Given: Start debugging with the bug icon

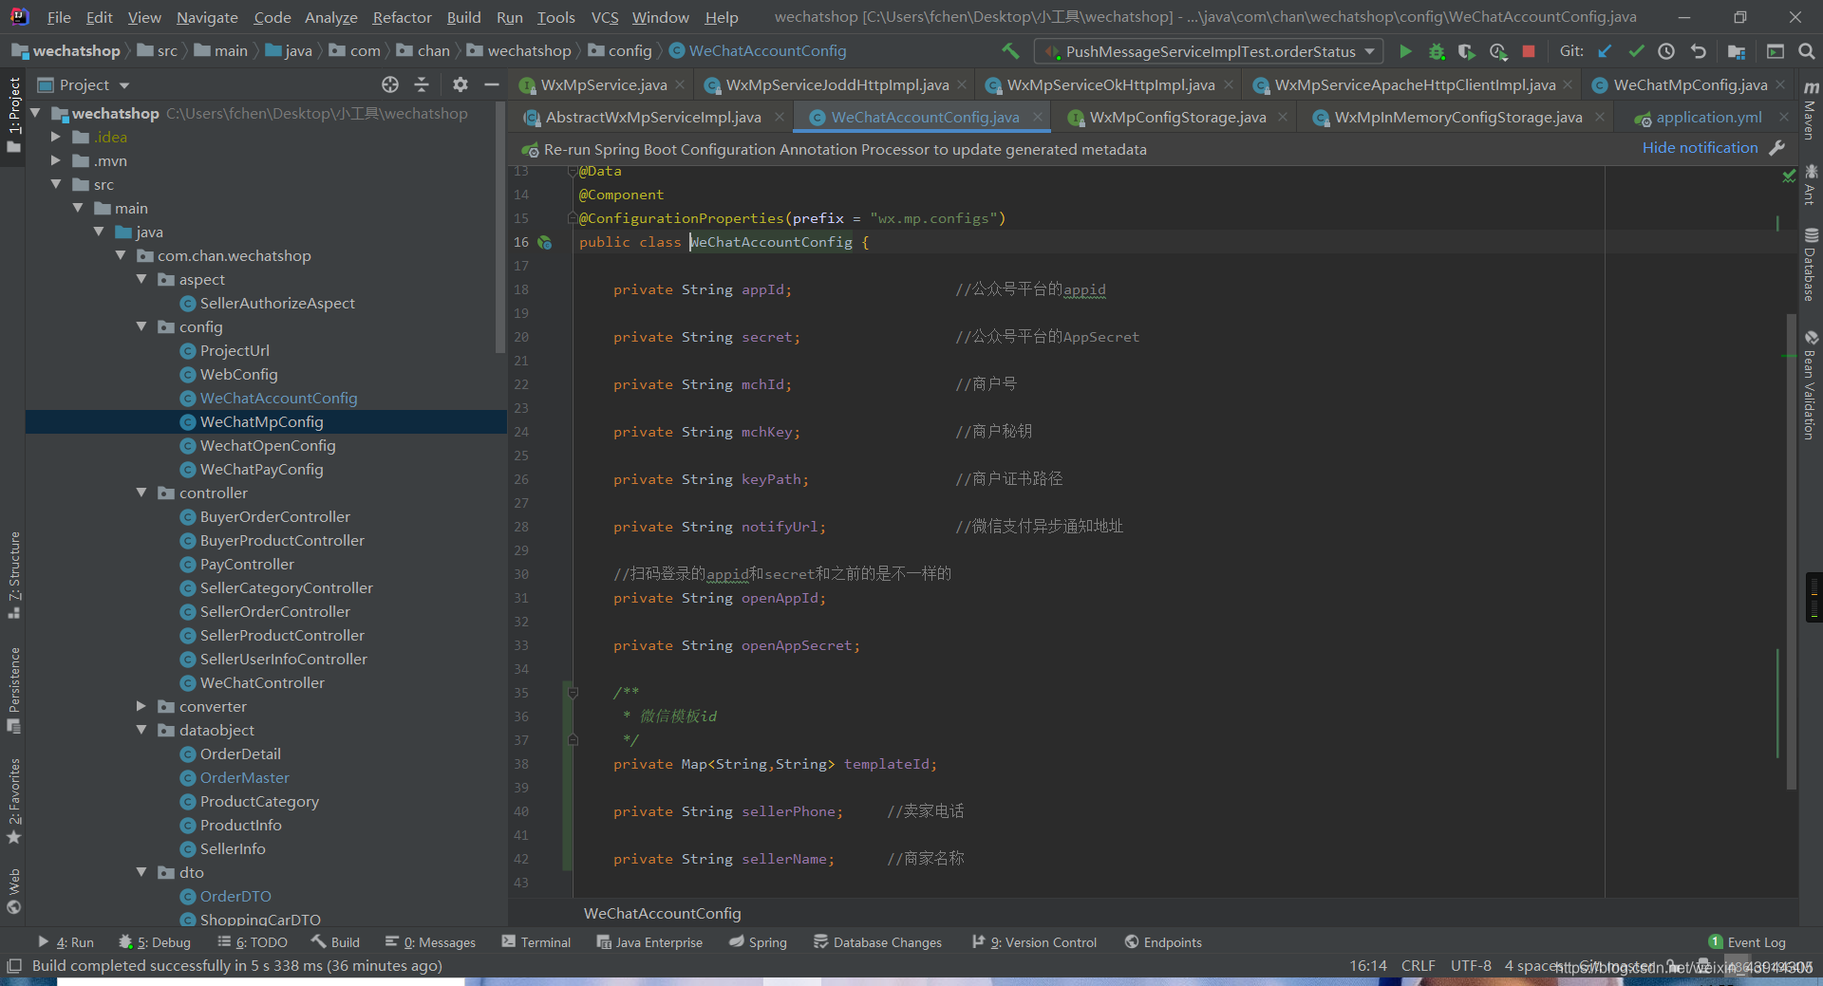Looking at the screenshot, I should tap(1437, 51).
